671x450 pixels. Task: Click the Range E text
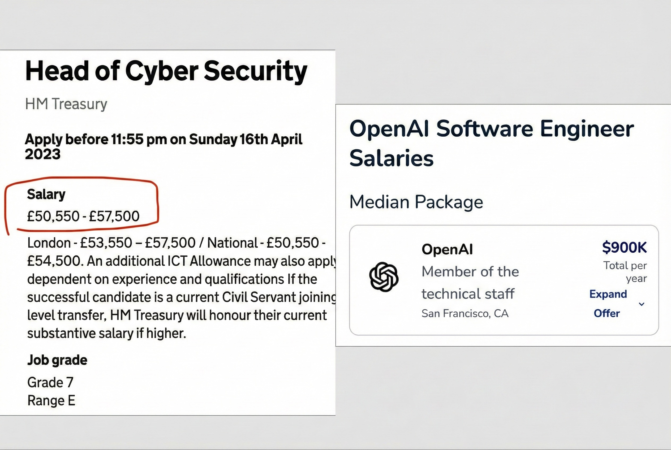(x=51, y=400)
